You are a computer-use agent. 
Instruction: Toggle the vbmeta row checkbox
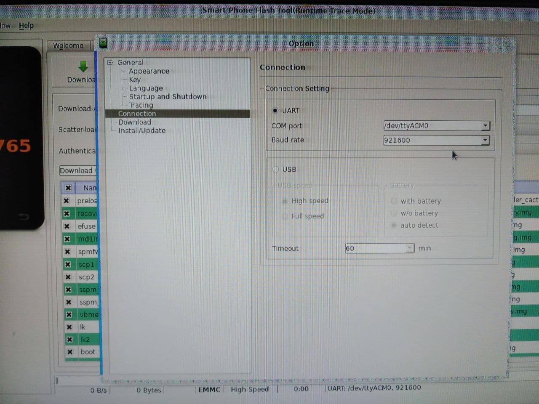[69, 314]
